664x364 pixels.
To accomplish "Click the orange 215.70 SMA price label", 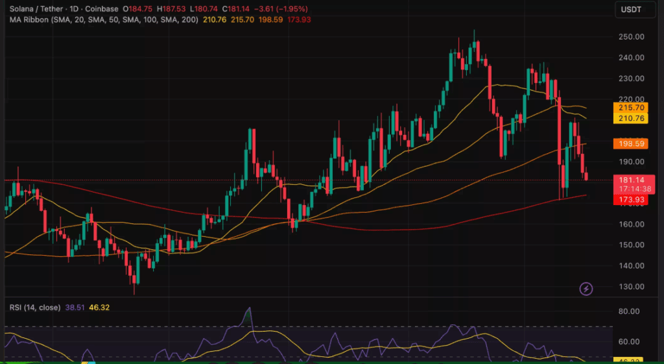I will [x=631, y=108].
